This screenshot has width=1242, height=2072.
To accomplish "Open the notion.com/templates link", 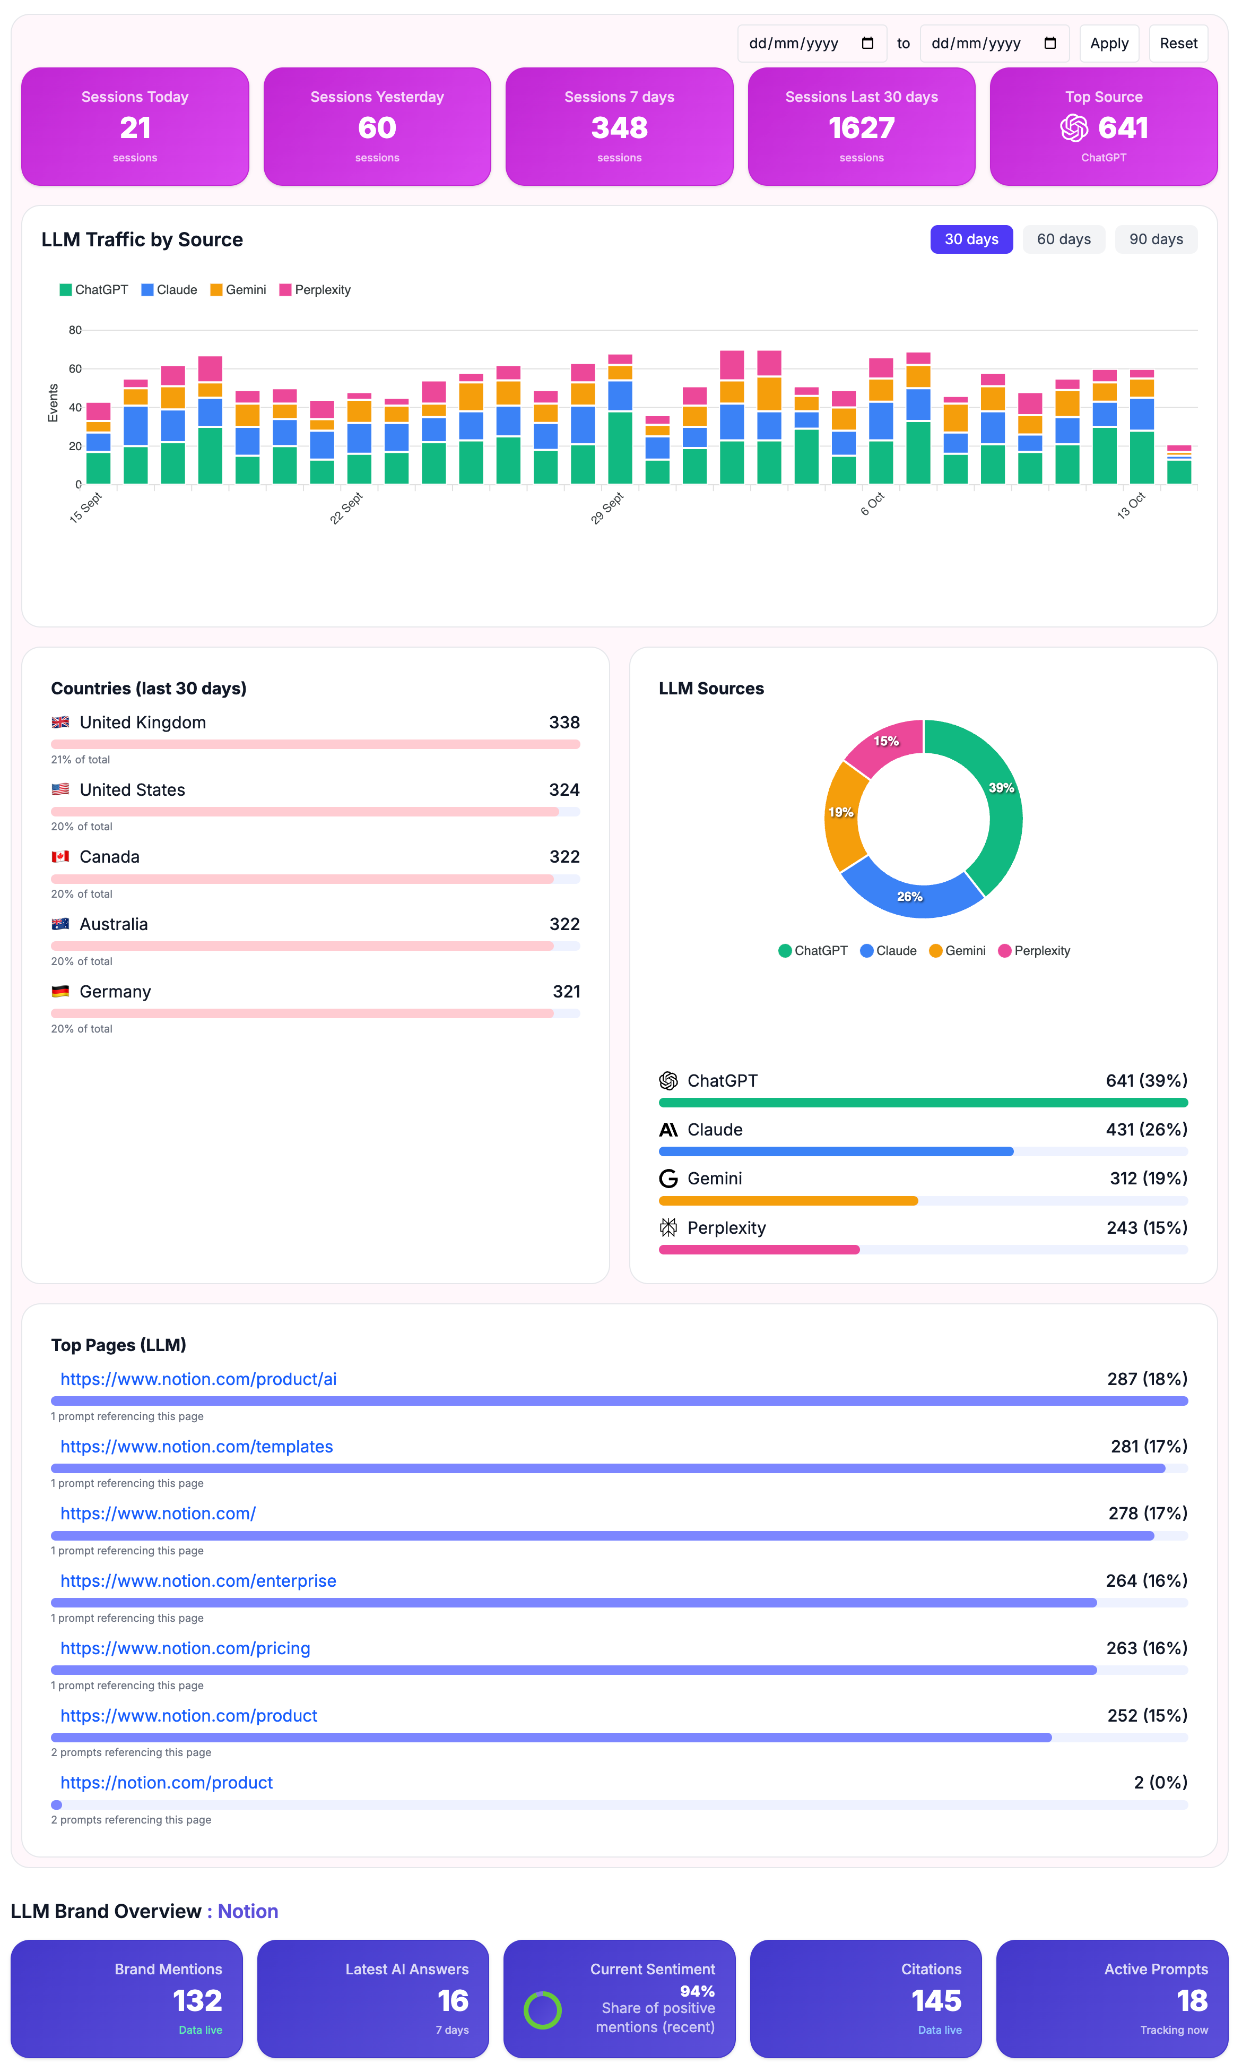I will tap(196, 1446).
